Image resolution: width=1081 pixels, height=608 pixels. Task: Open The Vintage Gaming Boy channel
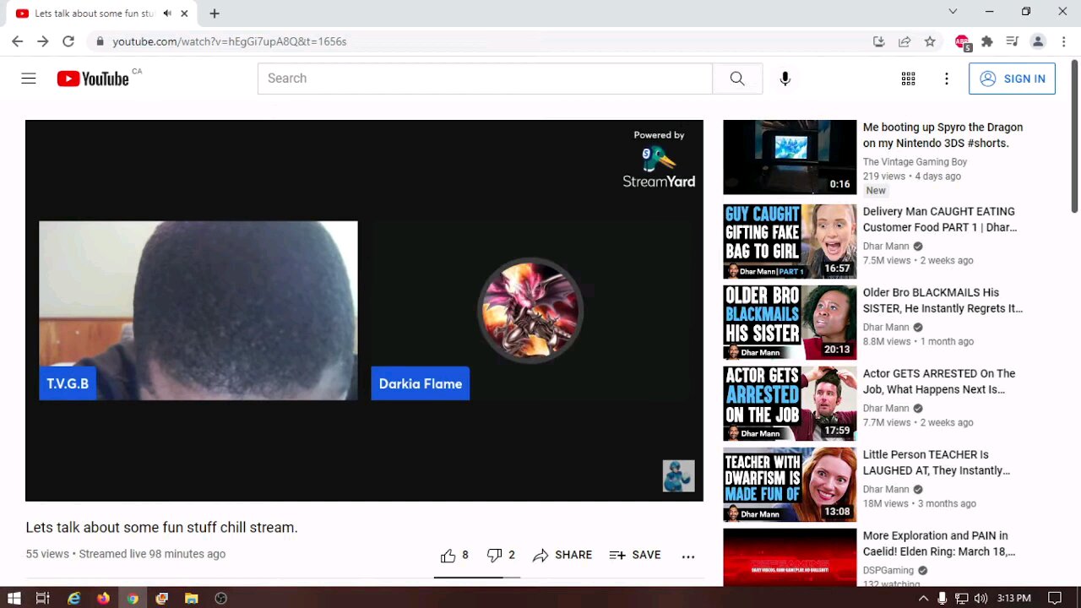tap(915, 162)
